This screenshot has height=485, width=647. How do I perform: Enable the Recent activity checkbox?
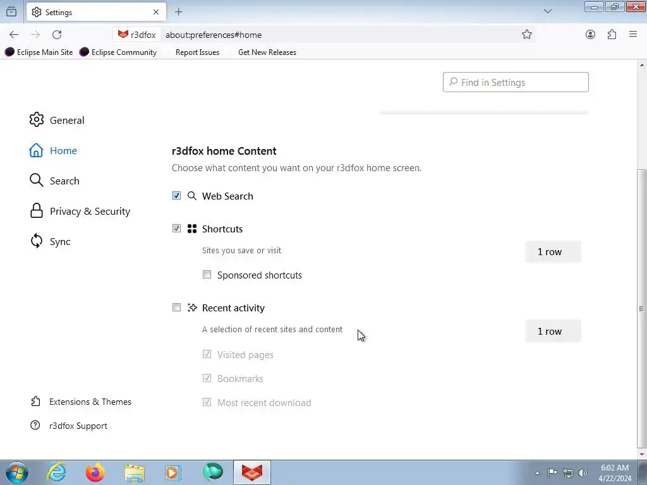[x=177, y=308]
